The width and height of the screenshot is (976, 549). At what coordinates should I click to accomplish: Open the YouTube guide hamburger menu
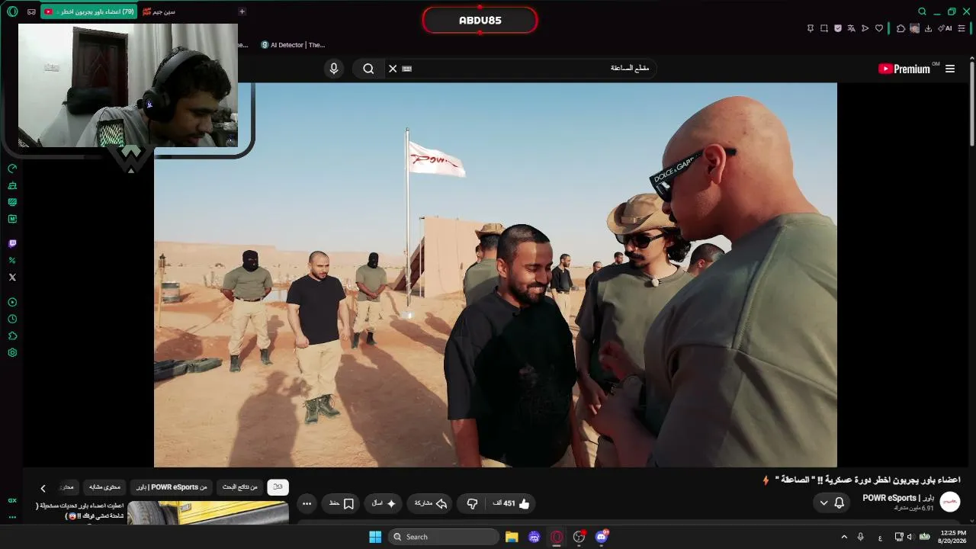coord(950,69)
